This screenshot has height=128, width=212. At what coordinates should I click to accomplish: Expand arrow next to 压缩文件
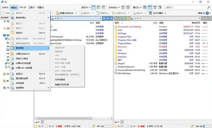pyautogui.click(x=129, y=13)
